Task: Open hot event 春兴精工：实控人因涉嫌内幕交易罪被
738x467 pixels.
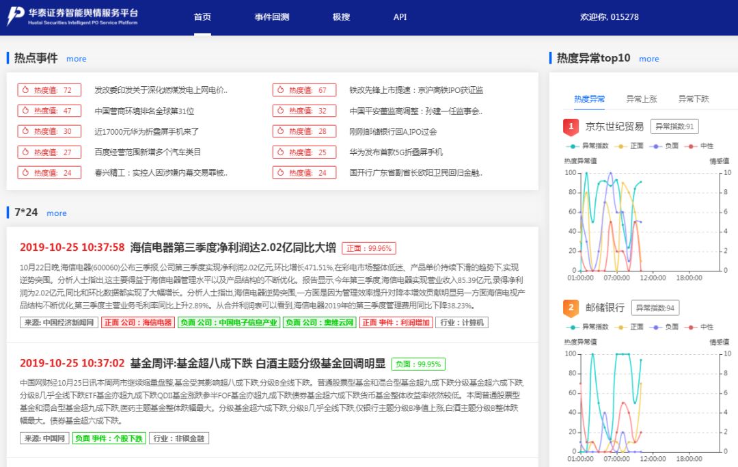Action: click(161, 173)
